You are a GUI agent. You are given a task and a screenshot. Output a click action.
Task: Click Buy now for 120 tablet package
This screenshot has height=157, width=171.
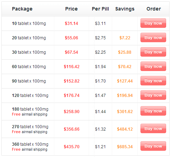pos(153,95)
